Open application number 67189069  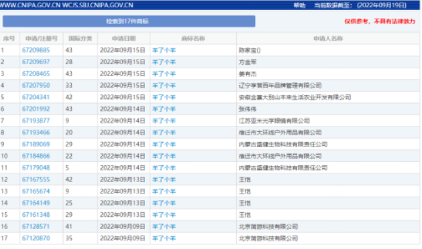click(x=36, y=144)
